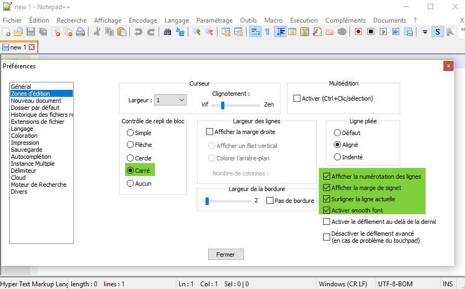Click the Cut scissors icon
This screenshot has width=465, height=289.
(97, 32)
